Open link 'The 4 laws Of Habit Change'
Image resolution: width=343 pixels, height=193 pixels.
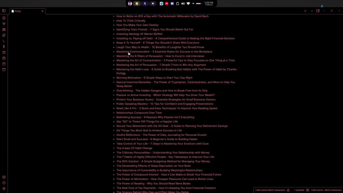click(134, 148)
